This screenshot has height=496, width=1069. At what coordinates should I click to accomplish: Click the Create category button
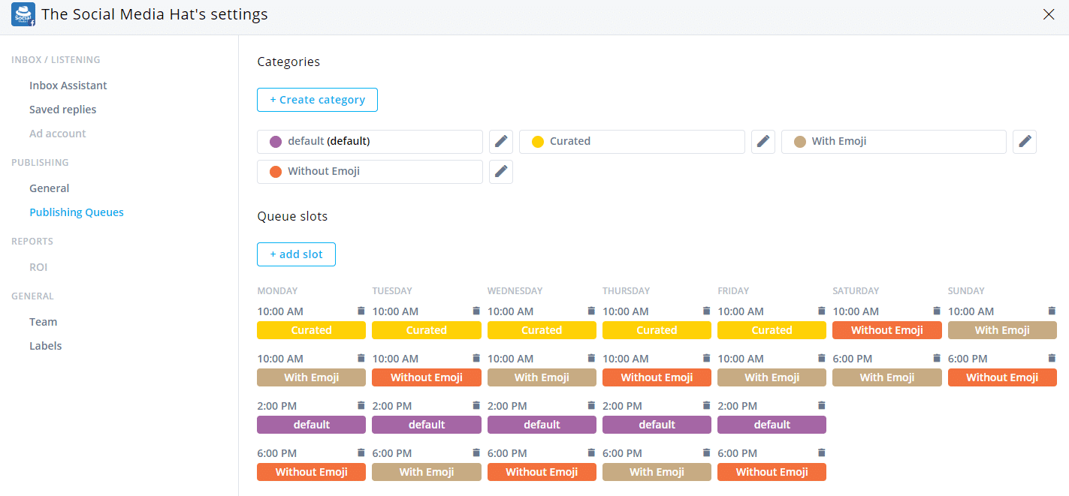[x=317, y=100]
